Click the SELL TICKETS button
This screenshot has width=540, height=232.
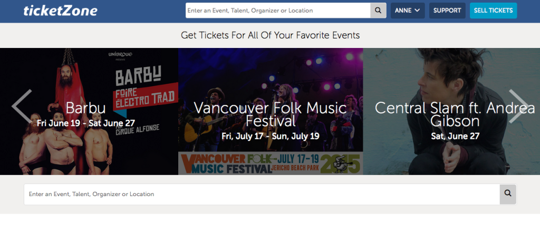(x=493, y=11)
